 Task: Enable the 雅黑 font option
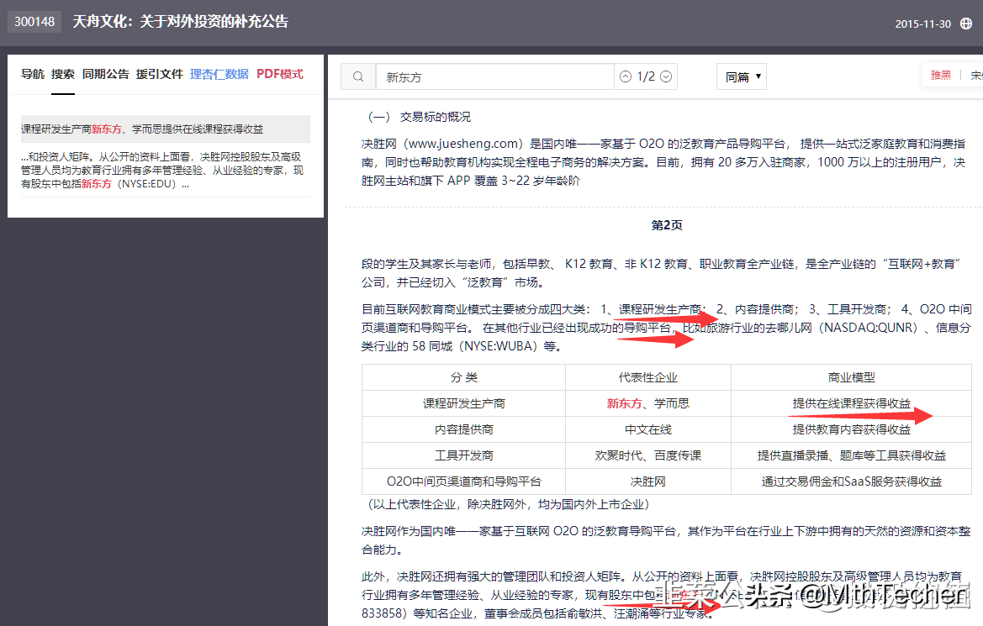(940, 75)
